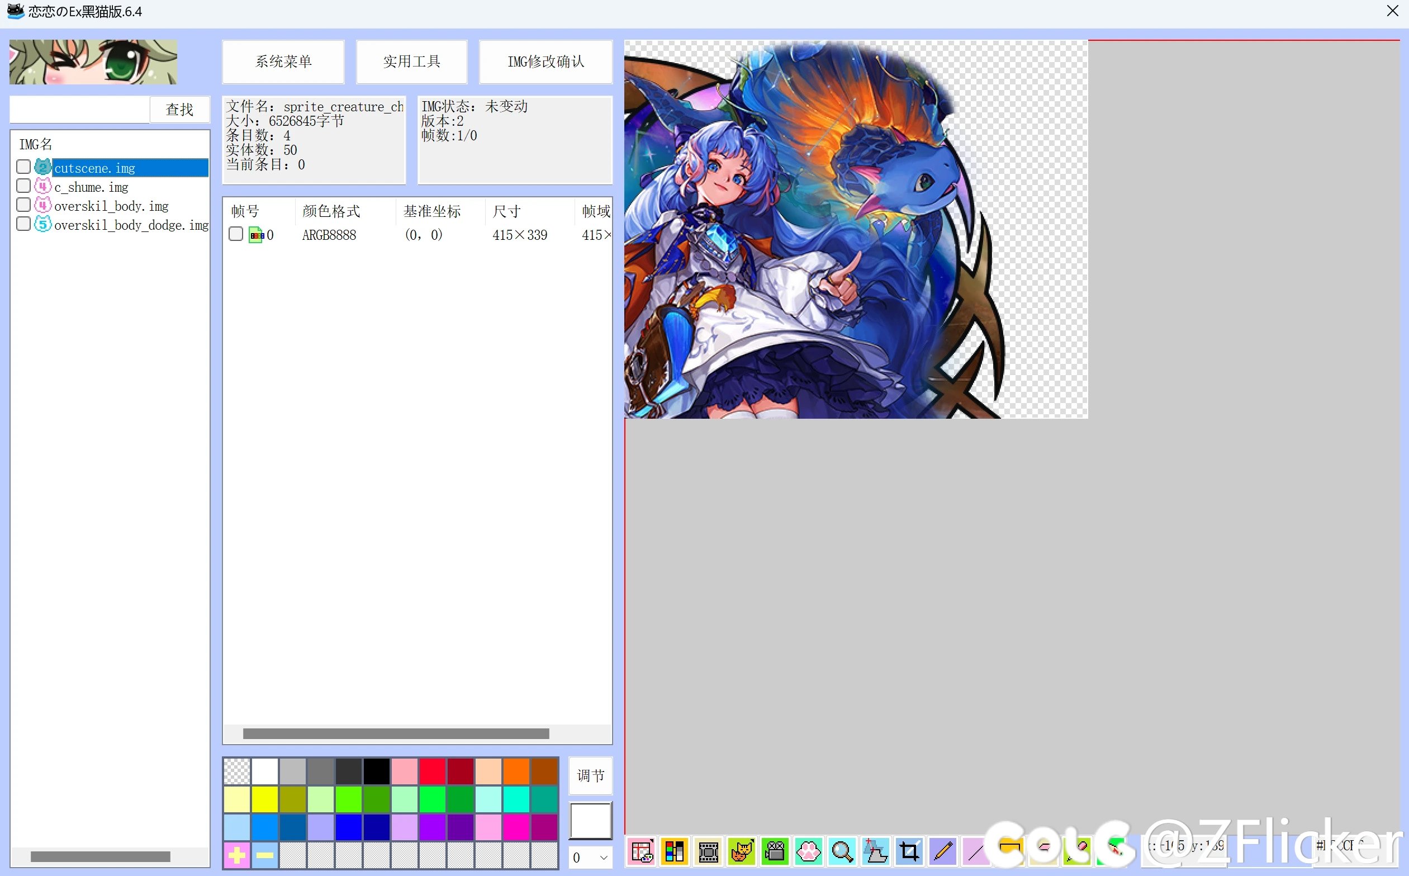The height and width of the screenshot is (876, 1409).
Task: Pick the transparent checkerboard palette swatch
Action: pos(236,771)
